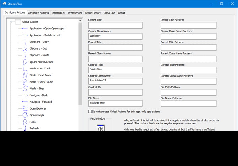The height and width of the screenshot is (166, 238).
Task: Select the 'Media - Next Track' action
Action: point(40,75)
